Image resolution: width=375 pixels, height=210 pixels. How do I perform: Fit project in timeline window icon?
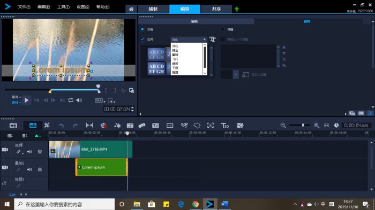pyautogui.click(x=326, y=126)
